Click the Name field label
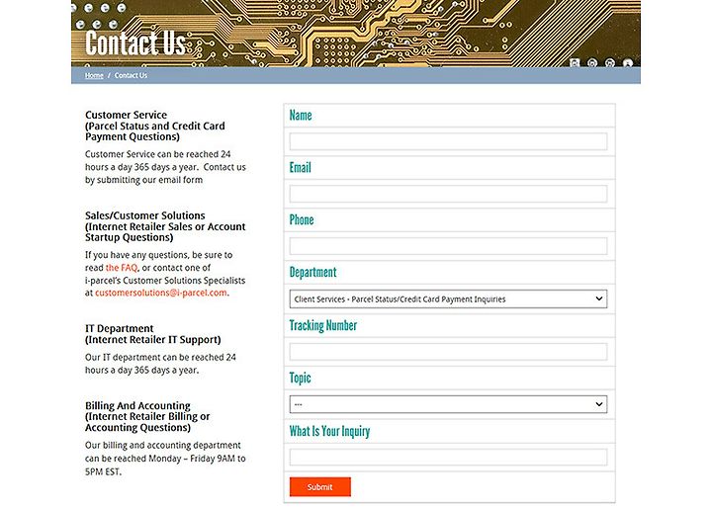This screenshot has width=712, height=510. point(301,116)
